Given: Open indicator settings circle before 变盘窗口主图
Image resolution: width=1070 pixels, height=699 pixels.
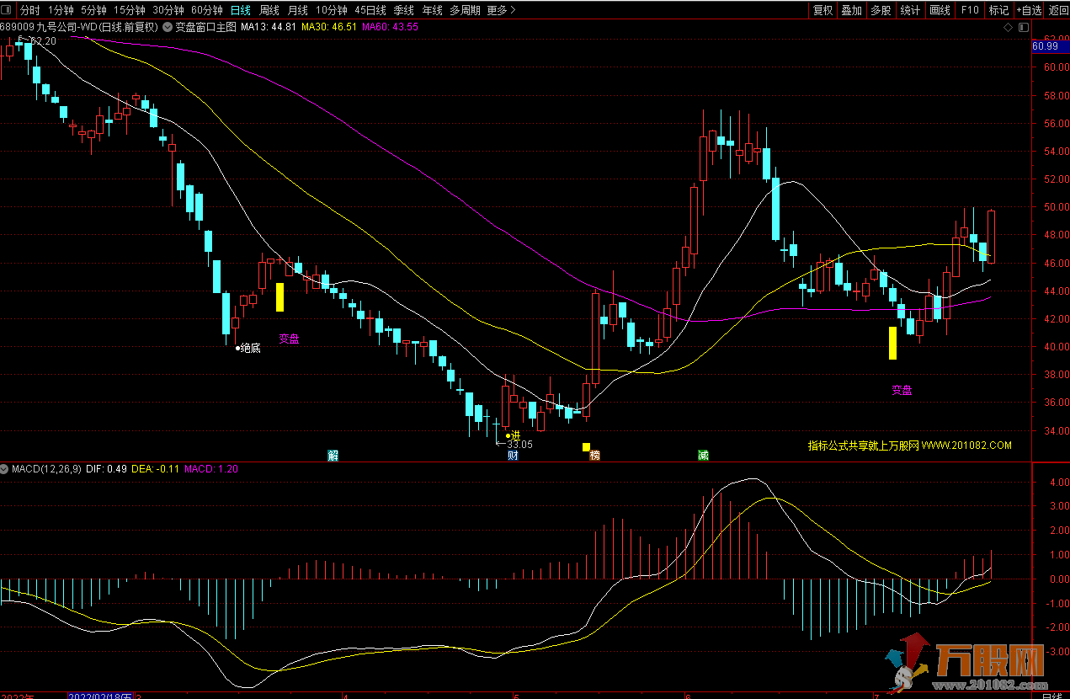Looking at the screenshot, I should pyautogui.click(x=168, y=27).
